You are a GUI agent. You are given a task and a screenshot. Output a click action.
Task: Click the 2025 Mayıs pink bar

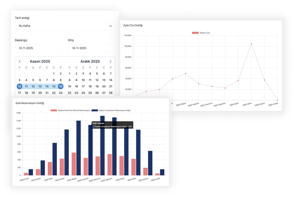point(74,164)
